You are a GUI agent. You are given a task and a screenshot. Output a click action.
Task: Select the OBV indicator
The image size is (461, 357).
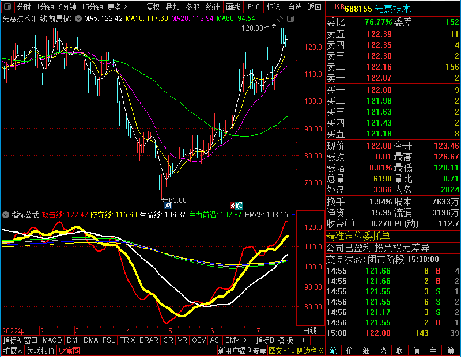tap(199, 340)
